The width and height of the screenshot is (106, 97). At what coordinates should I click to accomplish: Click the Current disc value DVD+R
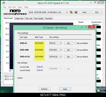(40, 67)
